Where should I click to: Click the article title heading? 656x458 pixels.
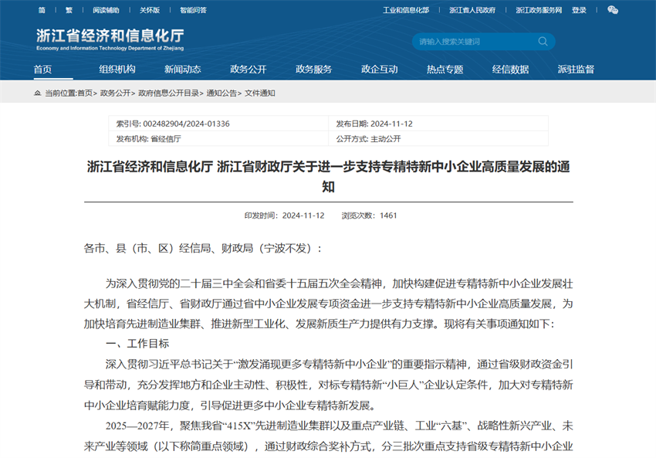(x=329, y=176)
